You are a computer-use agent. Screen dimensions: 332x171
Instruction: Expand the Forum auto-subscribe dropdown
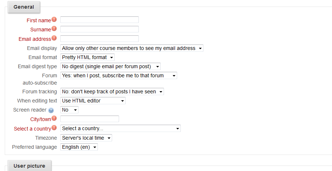[118, 75]
